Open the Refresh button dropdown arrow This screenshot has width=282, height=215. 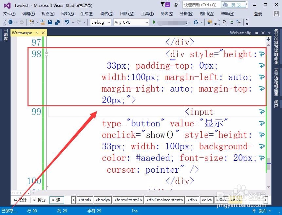(x=201, y=22)
